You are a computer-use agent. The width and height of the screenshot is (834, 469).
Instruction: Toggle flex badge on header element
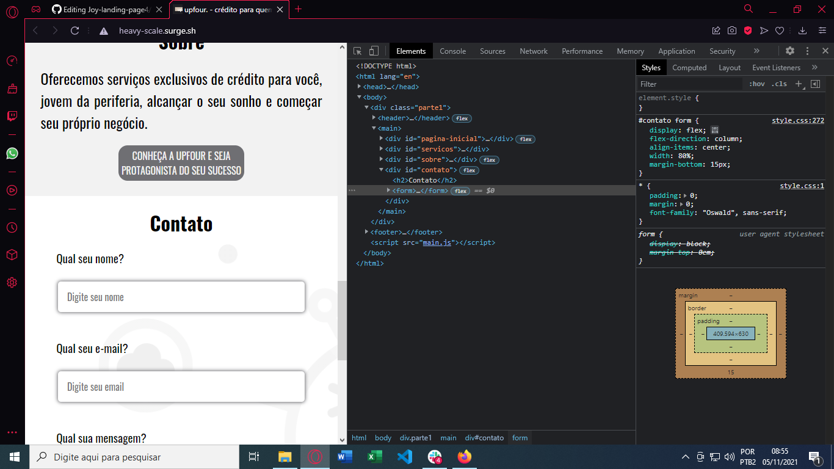tap(462, 118)
